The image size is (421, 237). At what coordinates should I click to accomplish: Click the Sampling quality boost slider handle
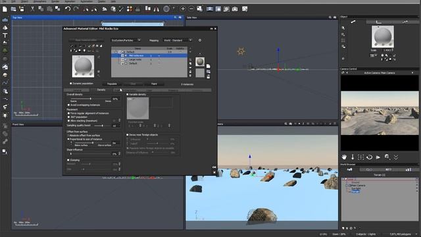(x=103, y=126)
